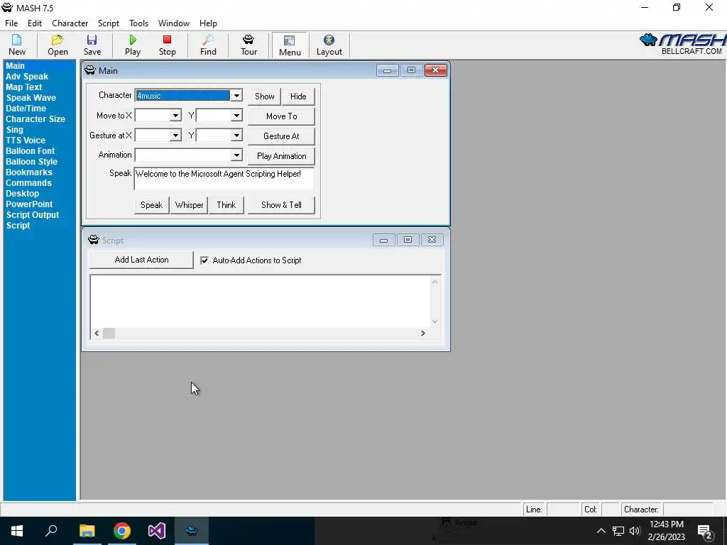Screen dimensions: 727x545
Task: Open Visual Studio from the taskbar
Action: click(x=157, y=531)
